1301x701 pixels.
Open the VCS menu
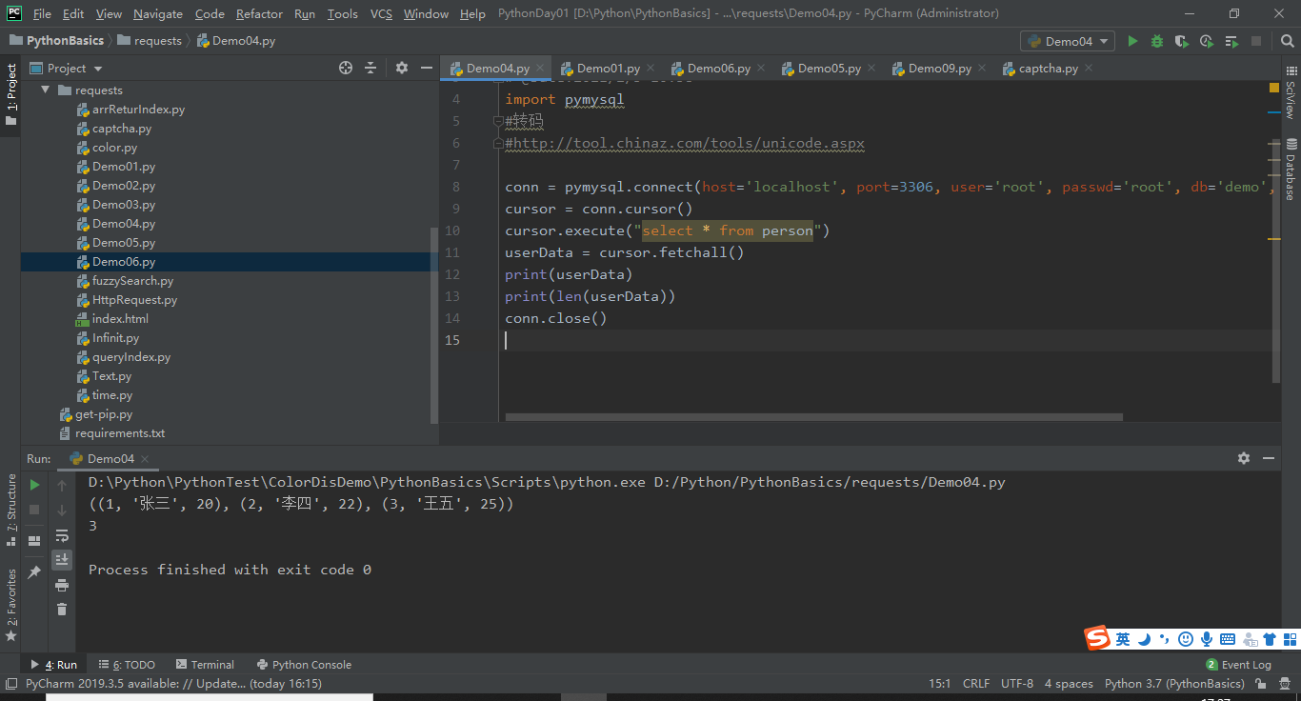381,13
